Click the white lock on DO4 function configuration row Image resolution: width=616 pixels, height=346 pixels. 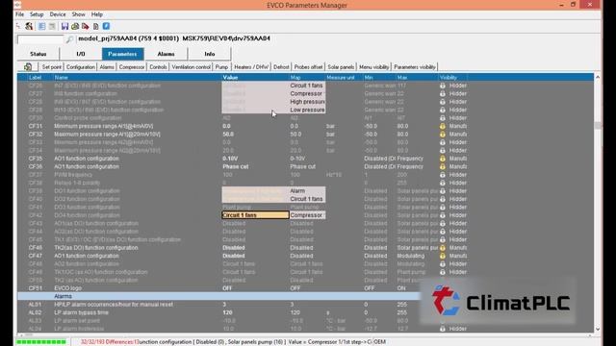point(443,215)
